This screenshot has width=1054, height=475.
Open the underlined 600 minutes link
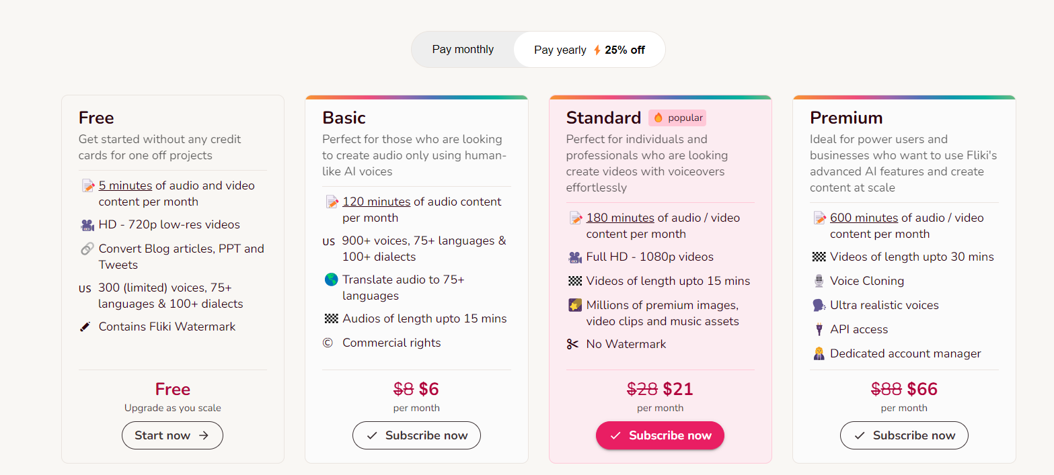pos(864,218)
